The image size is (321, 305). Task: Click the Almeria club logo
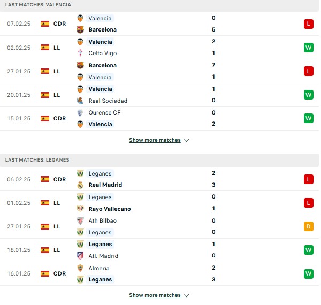(x=80, y=268)
